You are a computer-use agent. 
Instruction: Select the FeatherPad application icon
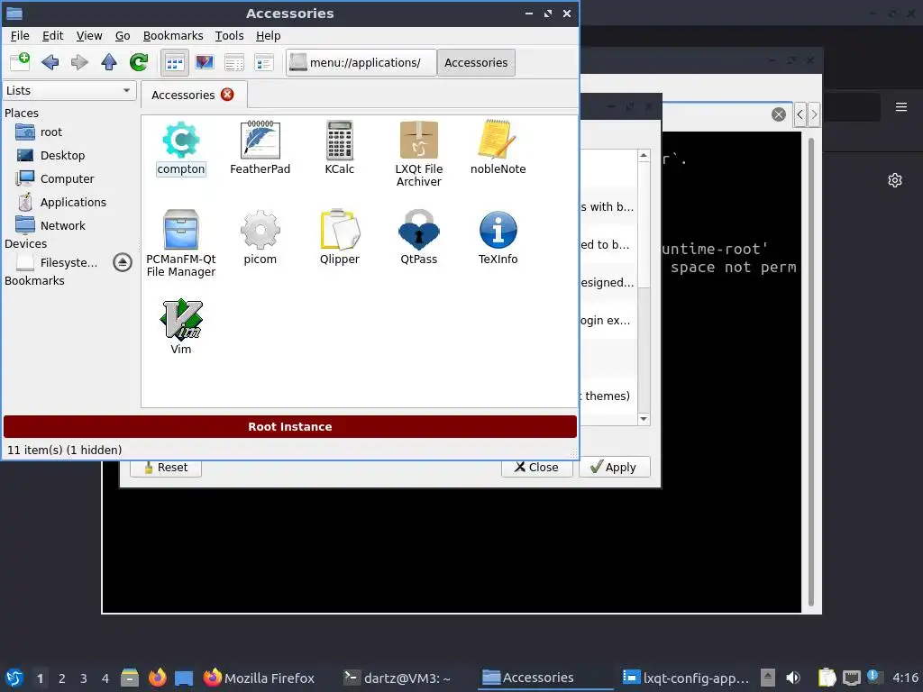coord(260,149)
